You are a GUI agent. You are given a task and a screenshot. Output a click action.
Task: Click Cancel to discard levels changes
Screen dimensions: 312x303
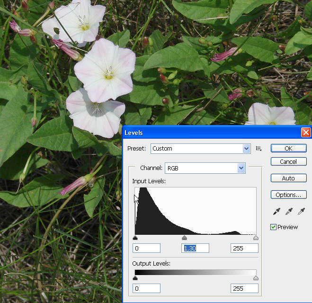point(288,161)
